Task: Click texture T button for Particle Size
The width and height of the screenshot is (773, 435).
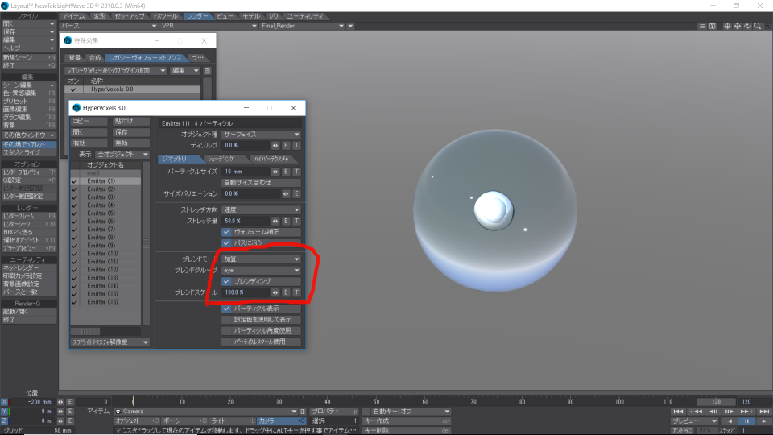Action: coord(296,172)
